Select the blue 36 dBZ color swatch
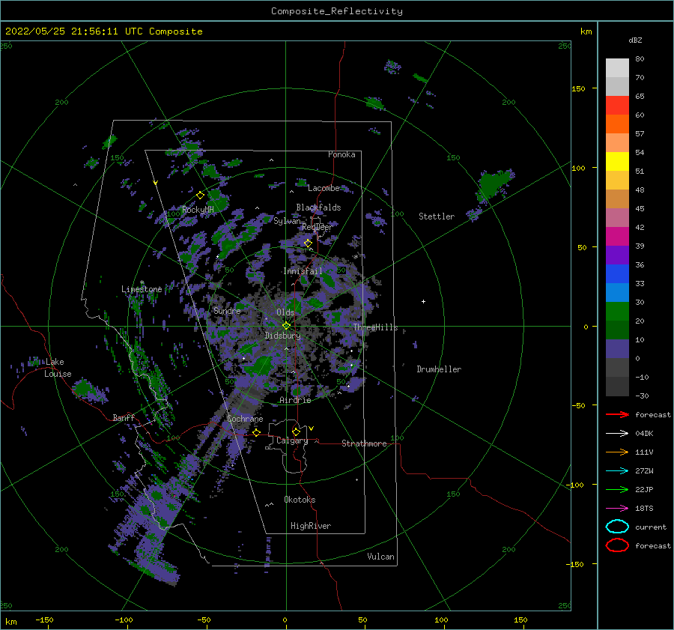Screen dimensions: 674x630 coord(617,273)
